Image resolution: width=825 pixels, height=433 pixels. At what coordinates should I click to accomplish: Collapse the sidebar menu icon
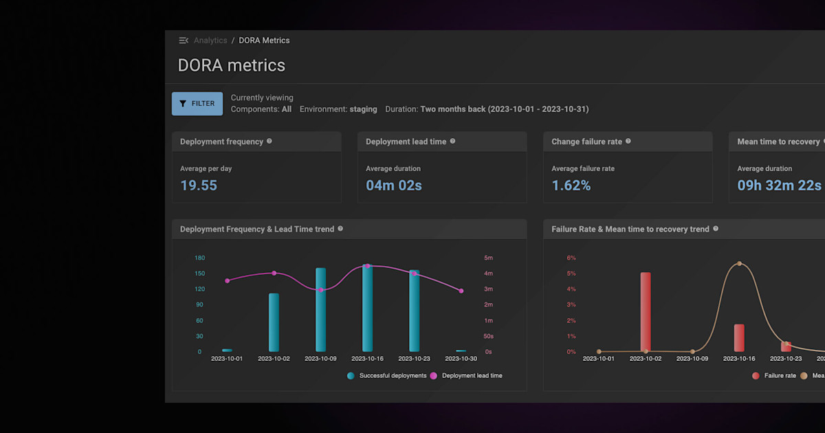(184, 41)
